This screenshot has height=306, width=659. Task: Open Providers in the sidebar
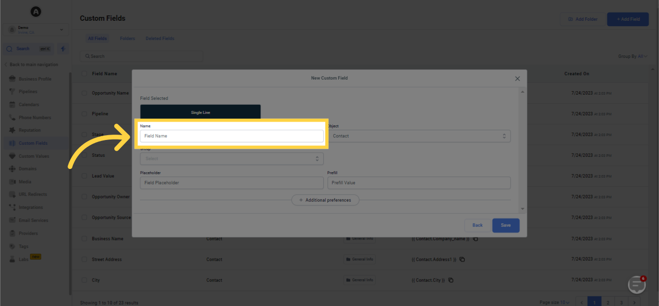pyautogui.click(x=28, y=234)
